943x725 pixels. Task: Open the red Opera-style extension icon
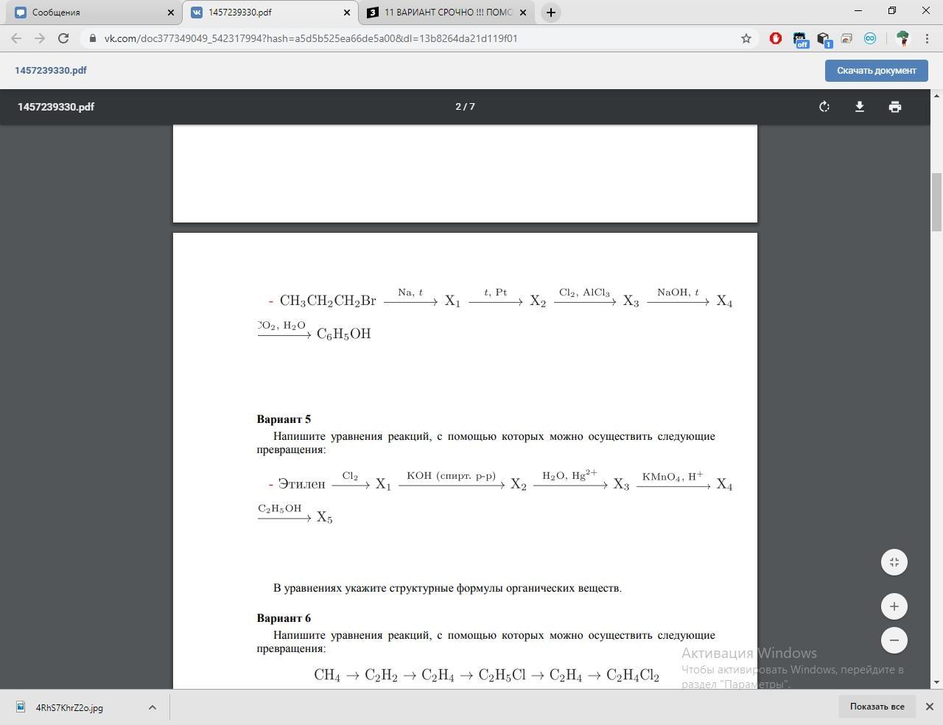pyautogui.click(x=776, y=38)
